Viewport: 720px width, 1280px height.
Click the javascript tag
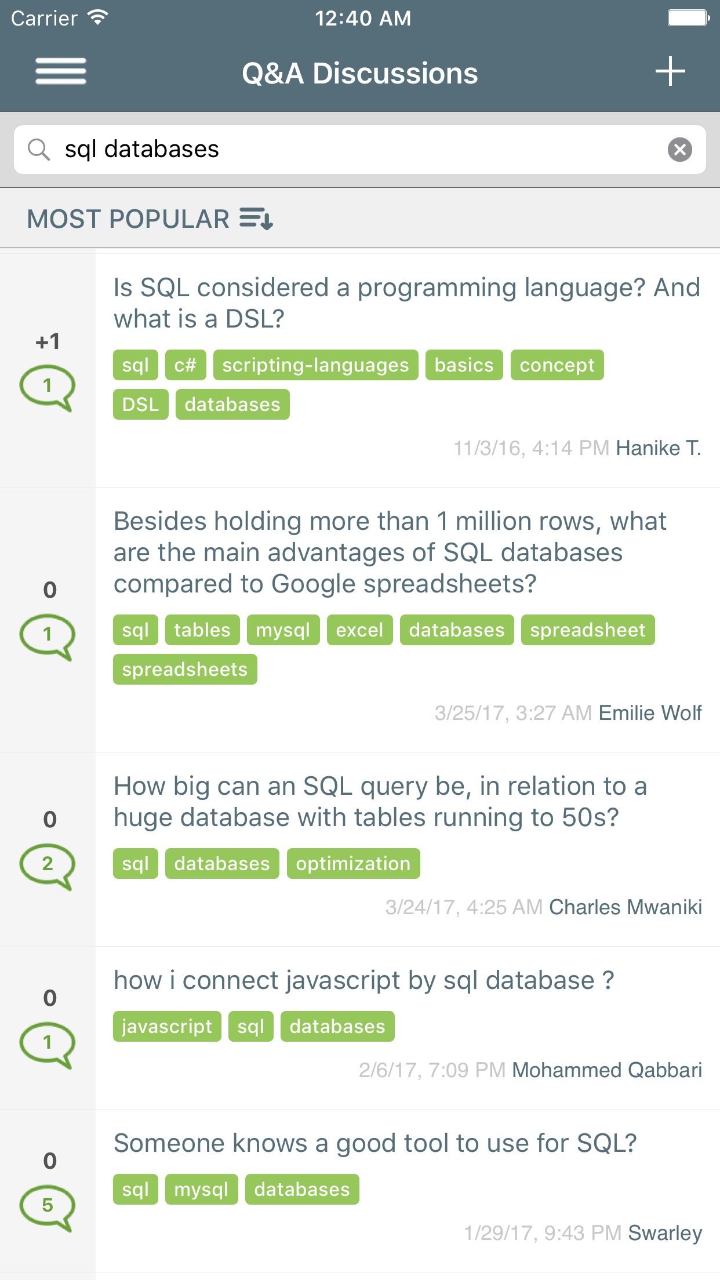[x=166, y=1026]
